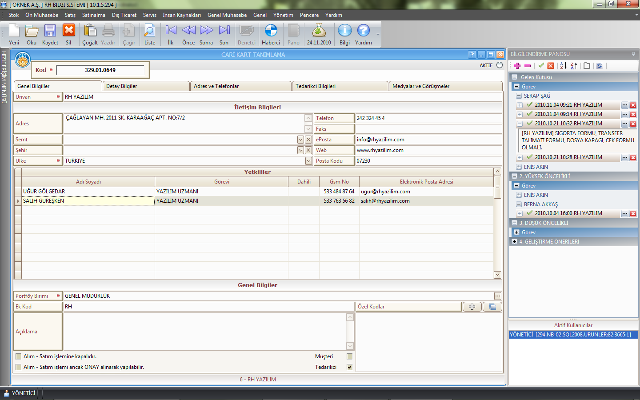The height and width of the screenshot is (400, 640).
Task: Open the Şehir dropdown list
Action: tap(300, 150)
